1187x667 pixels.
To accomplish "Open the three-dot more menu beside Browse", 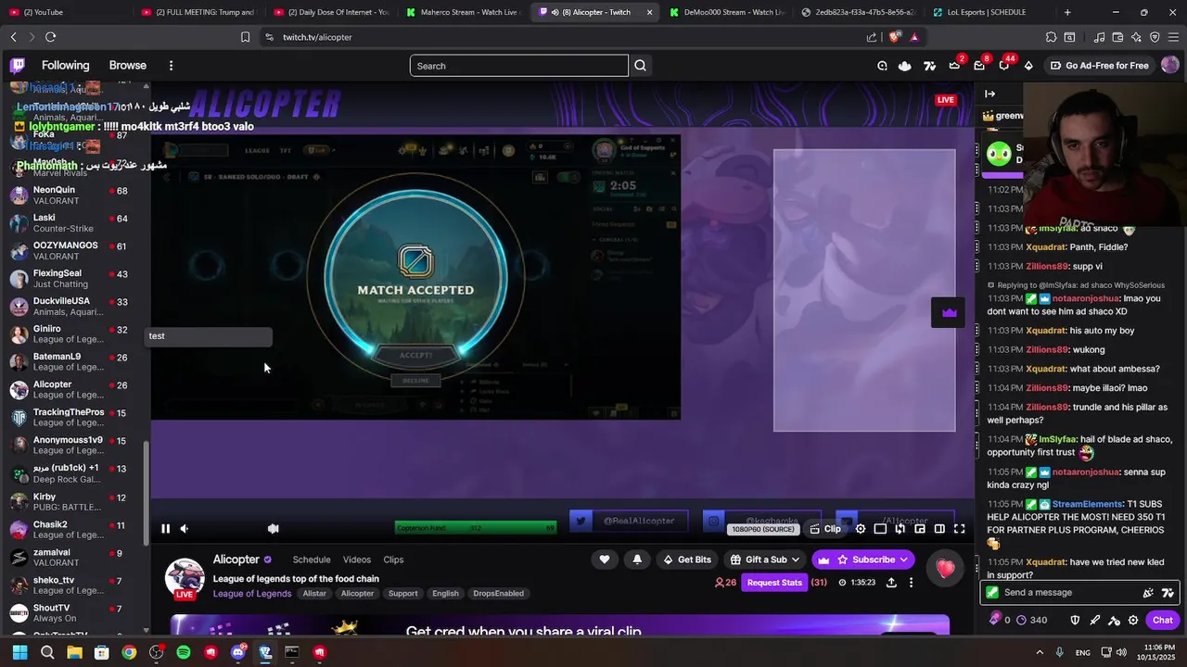I will click(x=171, y=66).
